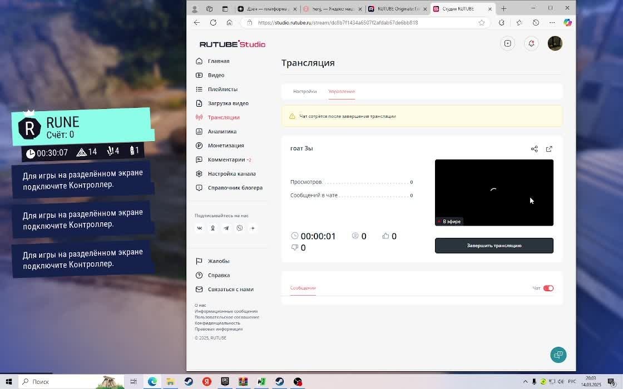Screen dimensions: 623x389
Task: Open Правовая информация footer link
Action: pos(219,329)
